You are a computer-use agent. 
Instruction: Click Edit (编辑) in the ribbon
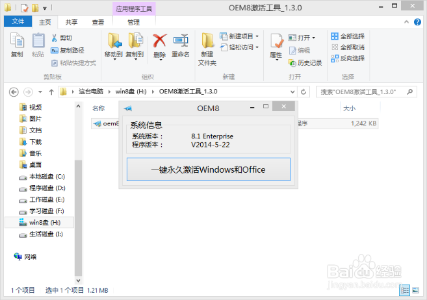(x=299, y=50)
